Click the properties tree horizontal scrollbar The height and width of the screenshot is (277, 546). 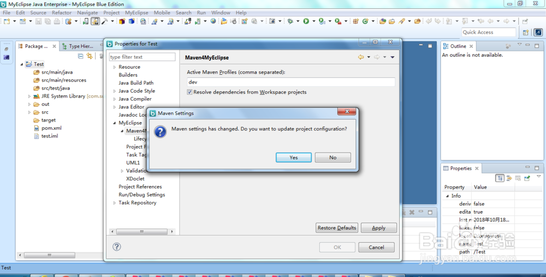tap(142, 232)
